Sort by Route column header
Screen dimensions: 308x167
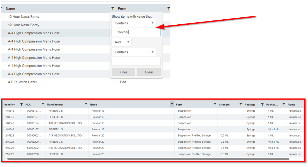(291, 105)
